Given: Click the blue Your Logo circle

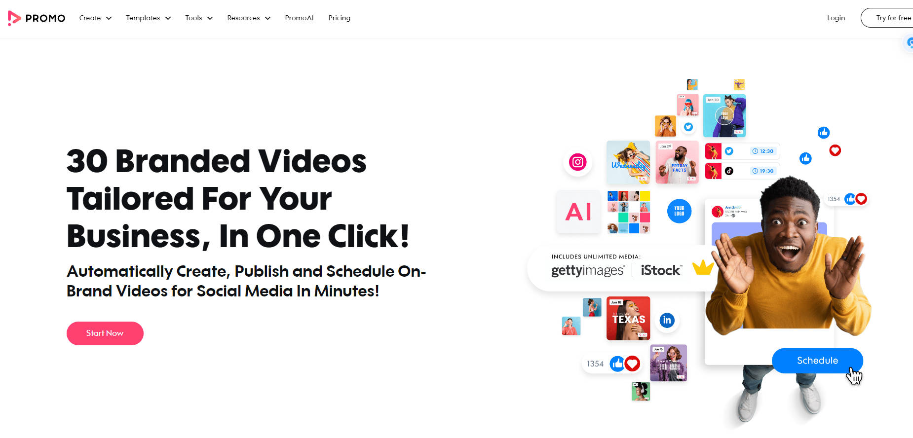Looking at the screenshot, I should click(679, 211).
